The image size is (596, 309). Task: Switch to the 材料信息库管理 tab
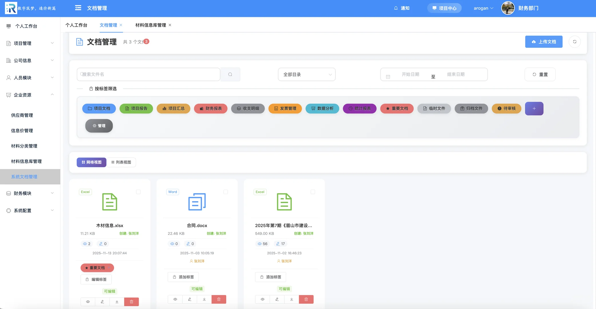click(150, 25)
